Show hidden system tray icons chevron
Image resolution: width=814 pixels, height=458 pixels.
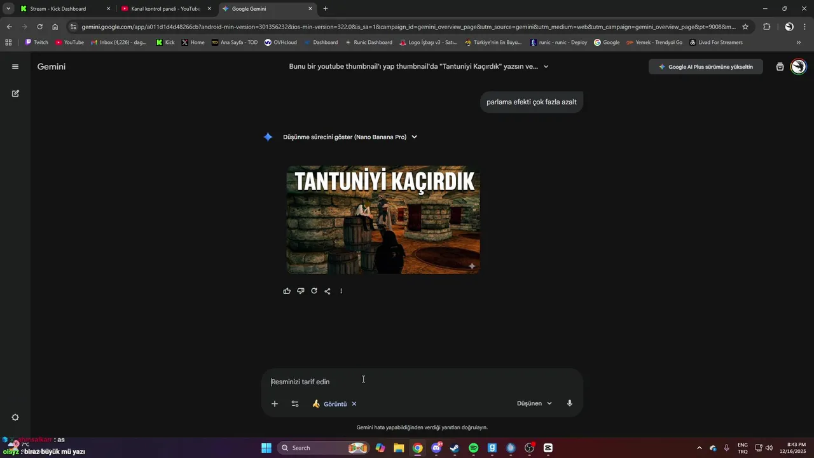tap(700, 448)
